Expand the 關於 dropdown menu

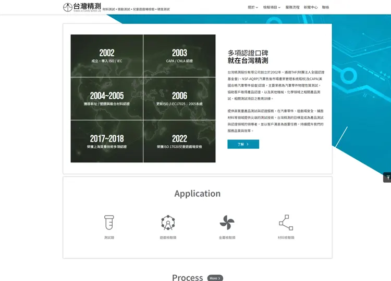click(252, 7)
